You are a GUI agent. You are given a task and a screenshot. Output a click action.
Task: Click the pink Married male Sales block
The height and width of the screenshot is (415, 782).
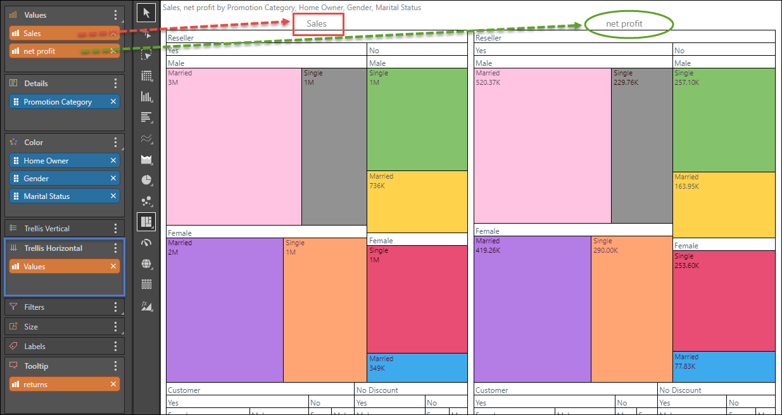[234, 146]
